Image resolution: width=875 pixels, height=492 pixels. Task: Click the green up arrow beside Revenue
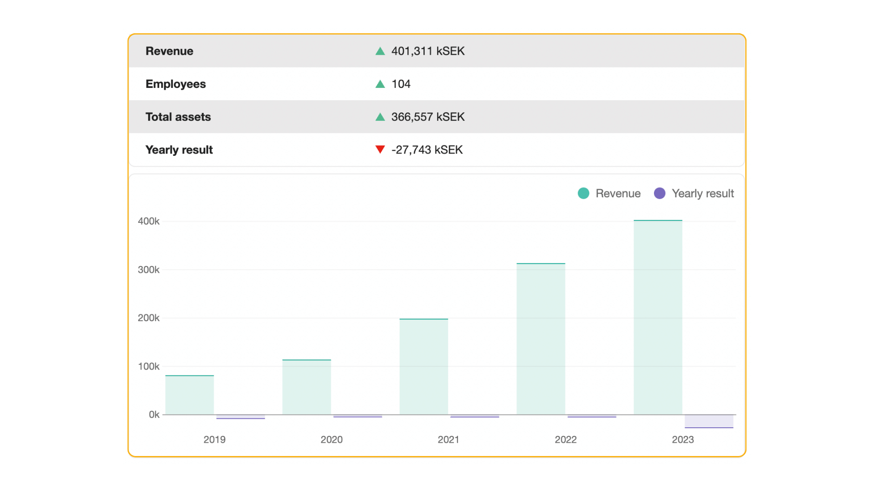pos(380,51)
